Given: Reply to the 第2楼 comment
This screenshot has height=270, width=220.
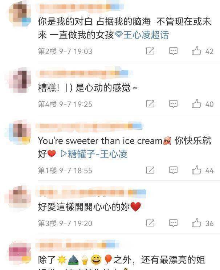Looking at the screenshot, I should click(173, 51).
